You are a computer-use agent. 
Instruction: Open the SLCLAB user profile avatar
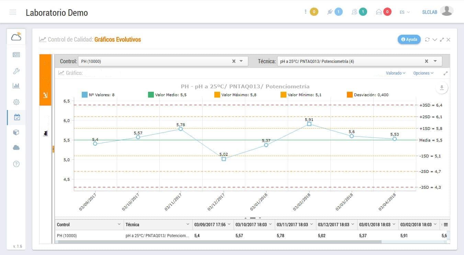pyautogui.click(x=446, y=11)
